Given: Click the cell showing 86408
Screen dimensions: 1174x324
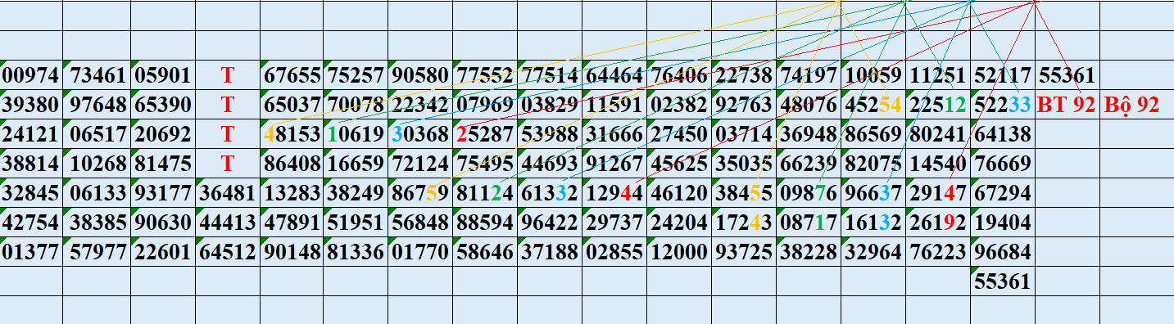Looking at the screenshot, I should 292,164.
